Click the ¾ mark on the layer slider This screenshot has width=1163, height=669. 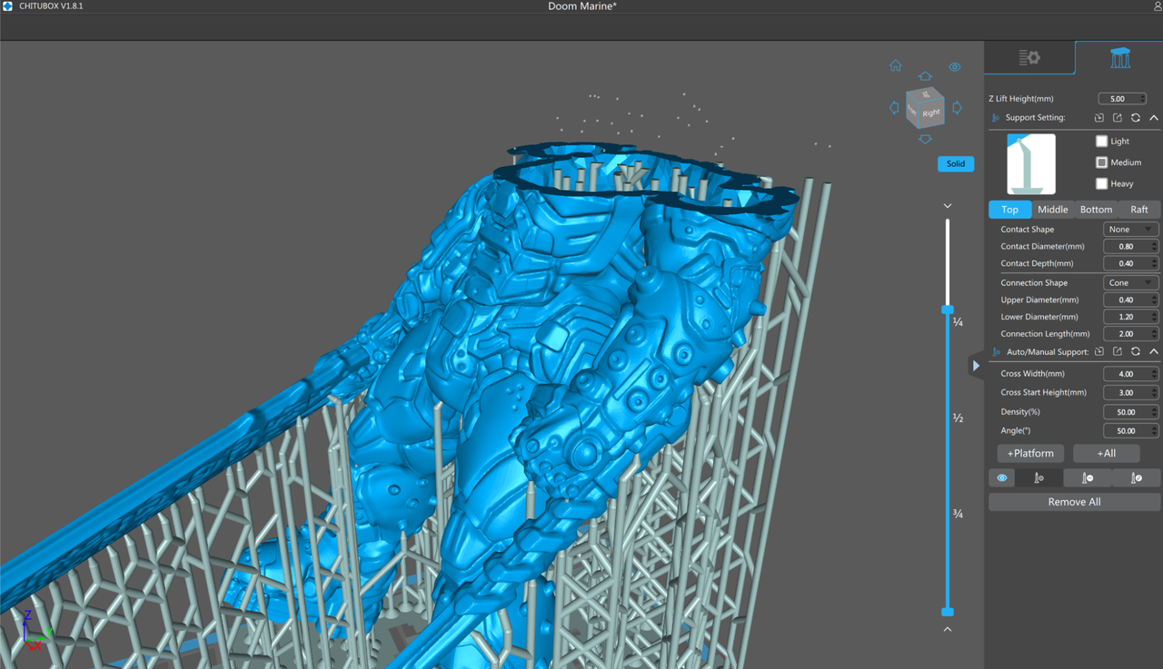pyautogui.click(x=958, y=514)
